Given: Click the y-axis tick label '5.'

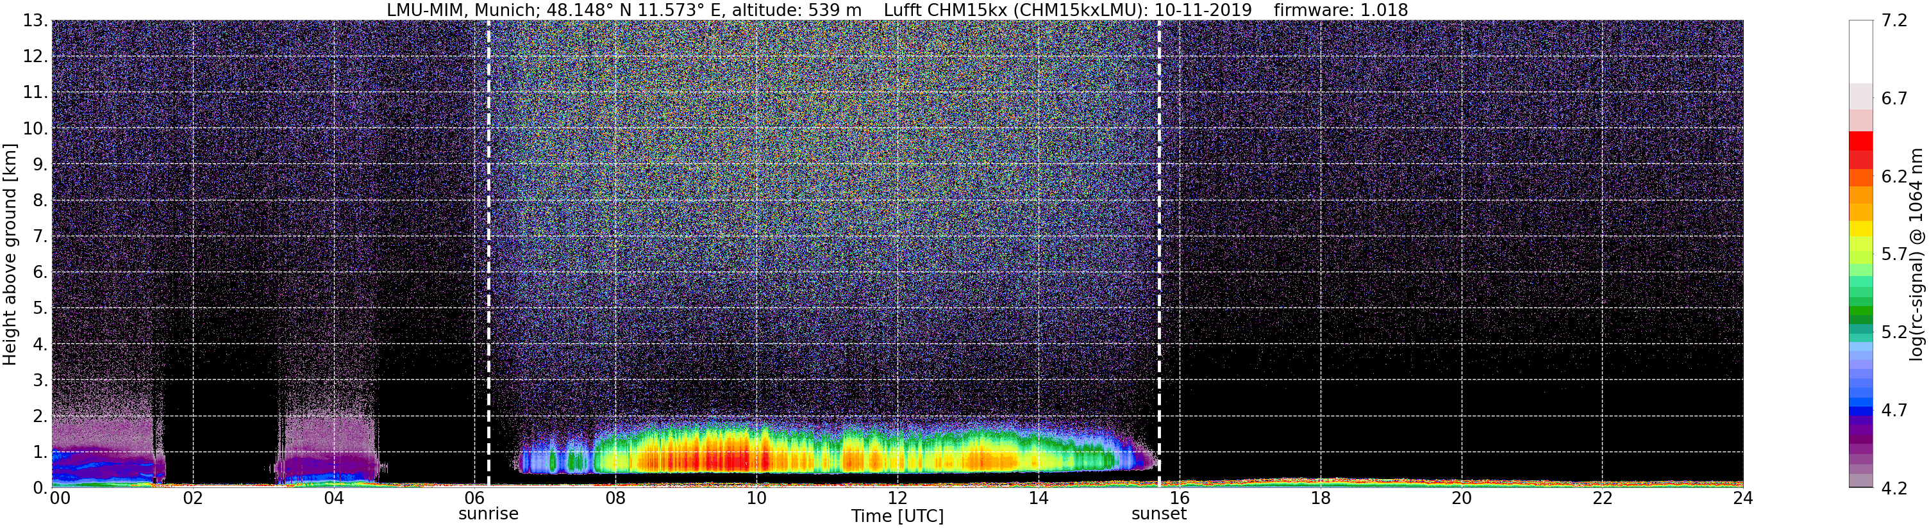Looking at the screenshot, I should (40, 308).
